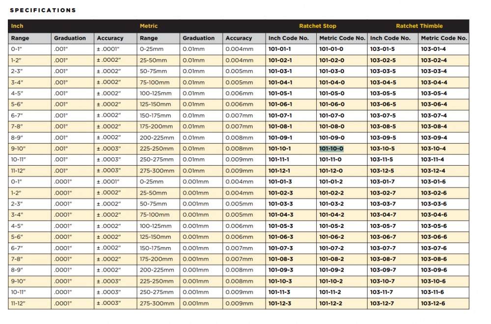Click code 103-06-7
The width and height of the screenshot is (491, 324).
pos(383,237)
